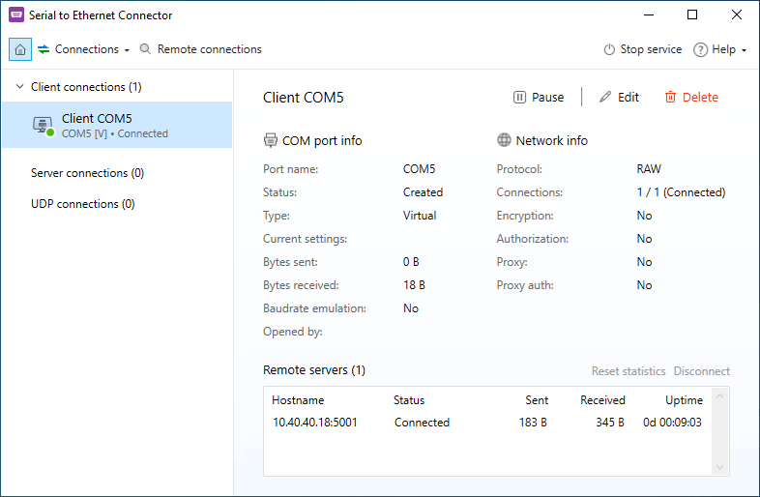This screenshot has height=497, width=760.
Task: Click the Client COM5 heading
Action: (x=304, y=98)
